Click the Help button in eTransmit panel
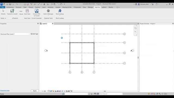The width and height of the screenshot is (174, 98). (21, 11)
